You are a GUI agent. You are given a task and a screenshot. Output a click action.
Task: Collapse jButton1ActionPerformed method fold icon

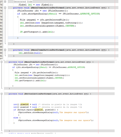pos(2,94)
